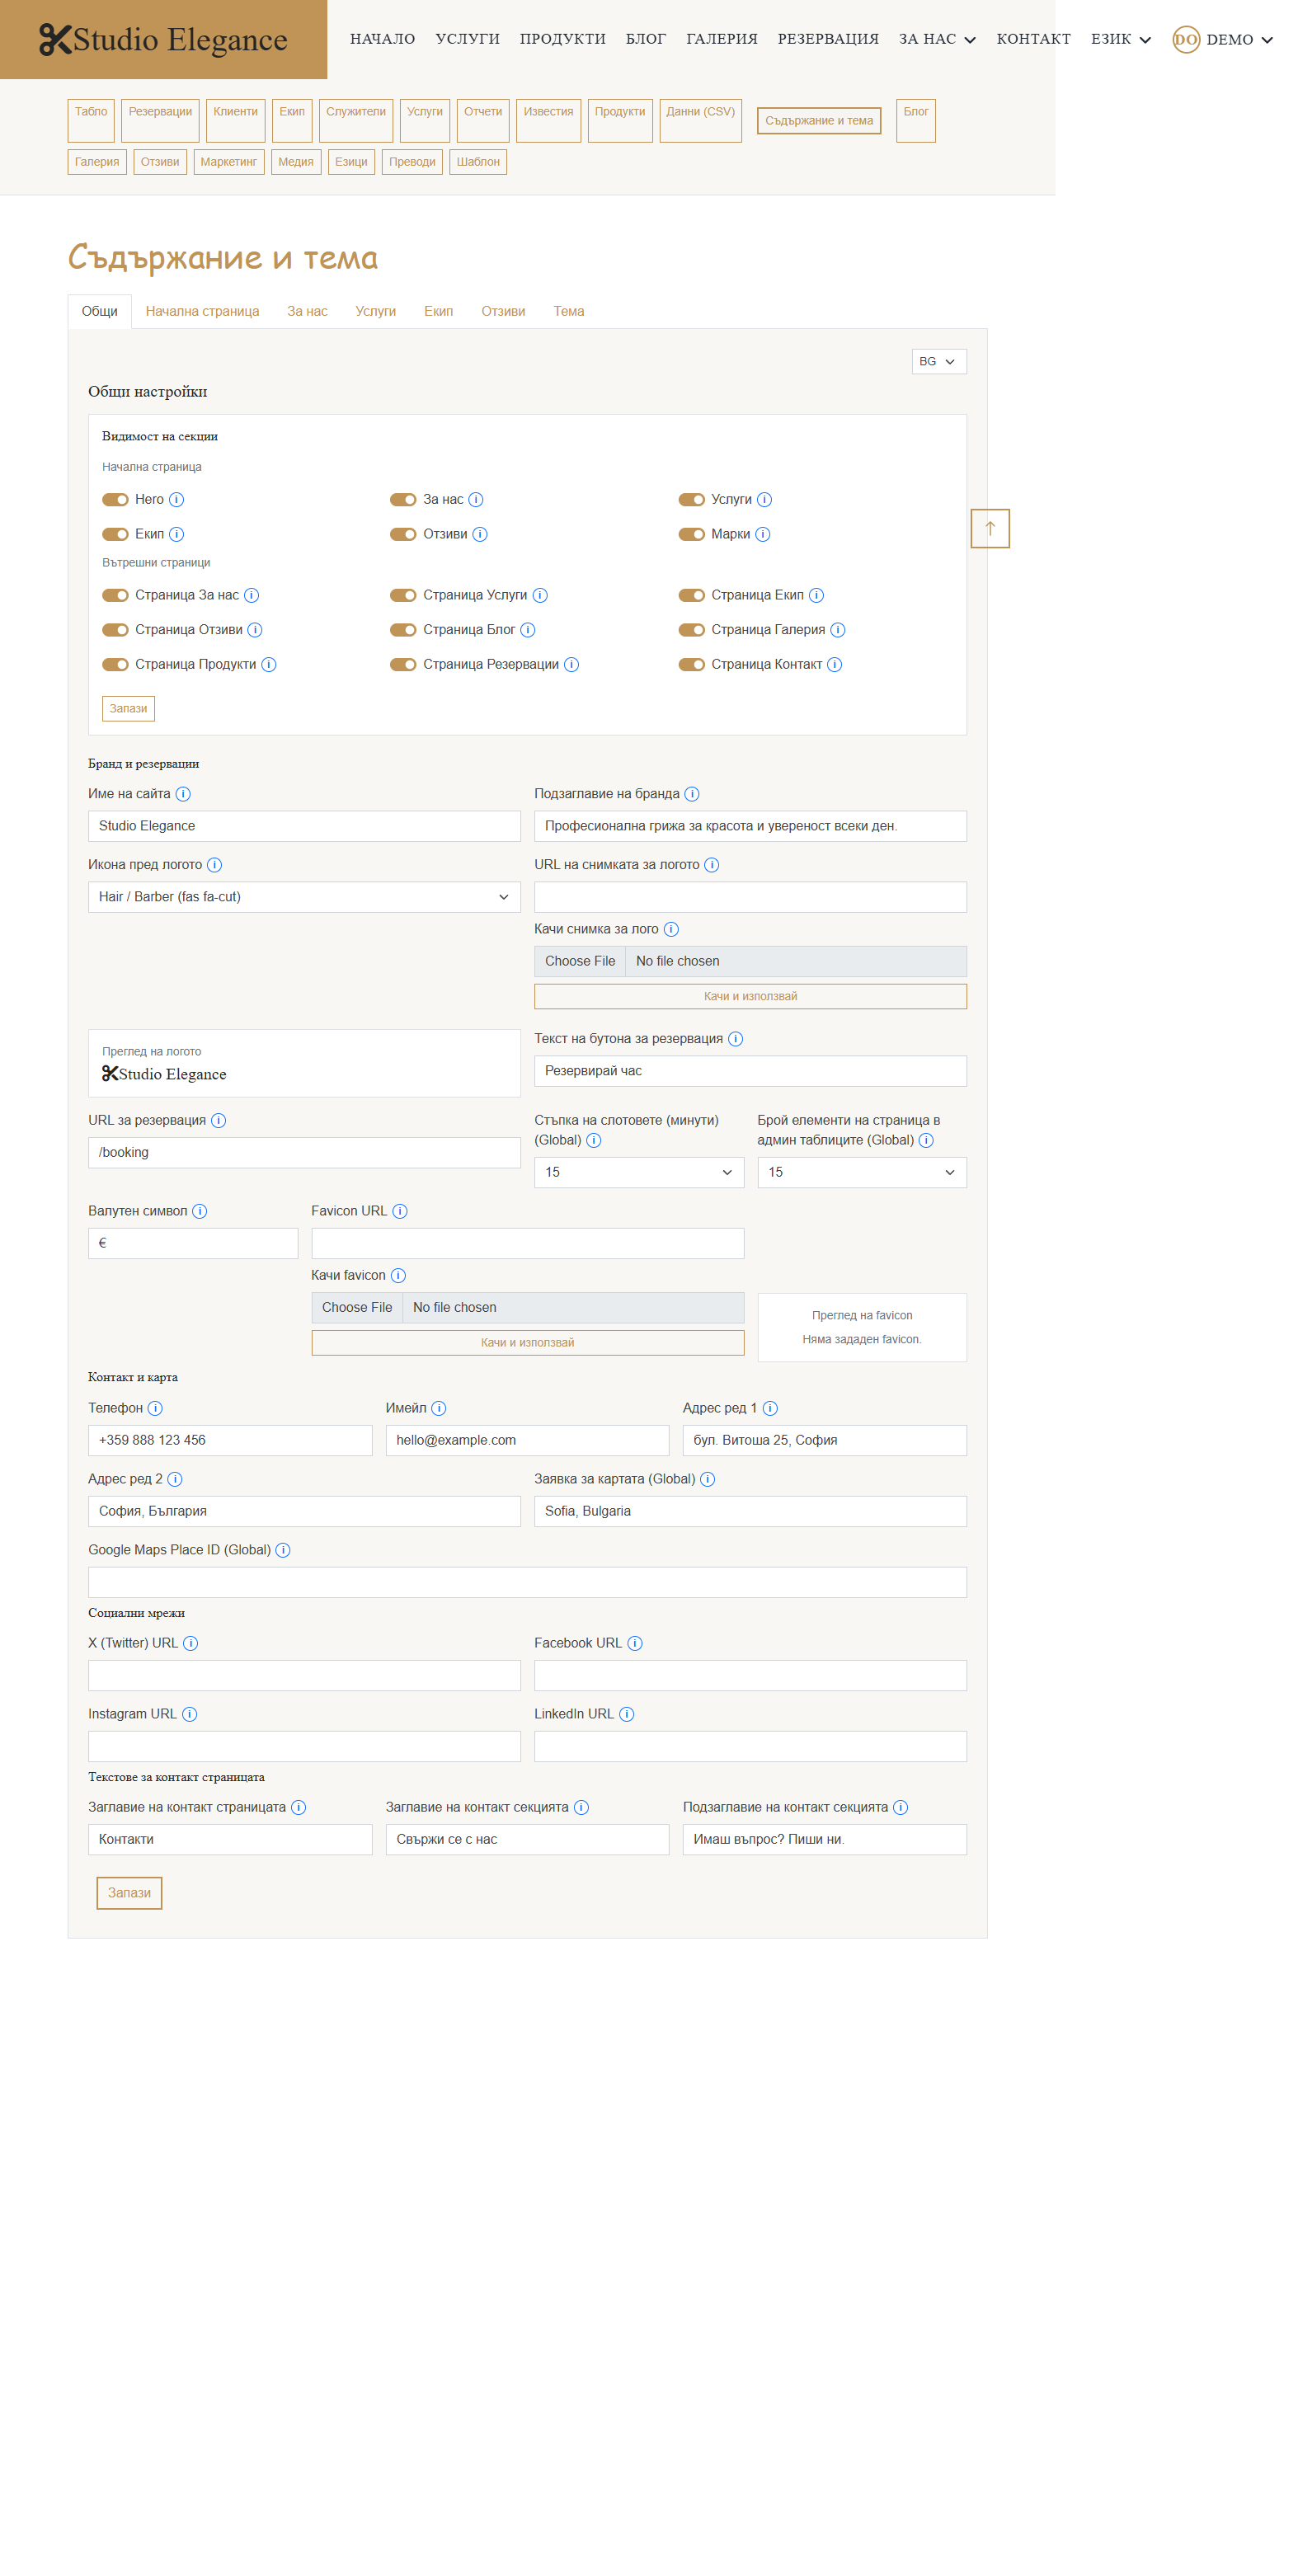Click Имейл input field
Viewport: 1298px width, 2576px height.
point(527,1440)
